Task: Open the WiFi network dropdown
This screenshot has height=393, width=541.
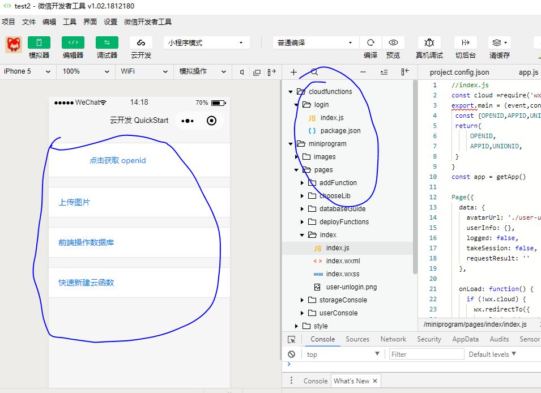Action: [144, 71]
